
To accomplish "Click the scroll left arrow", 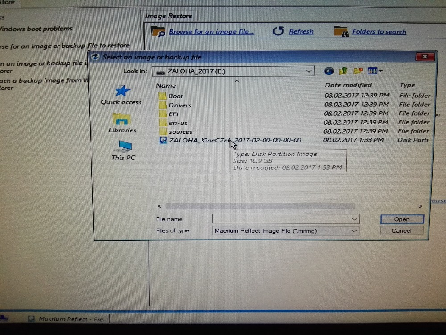I will tap(160, 206).
